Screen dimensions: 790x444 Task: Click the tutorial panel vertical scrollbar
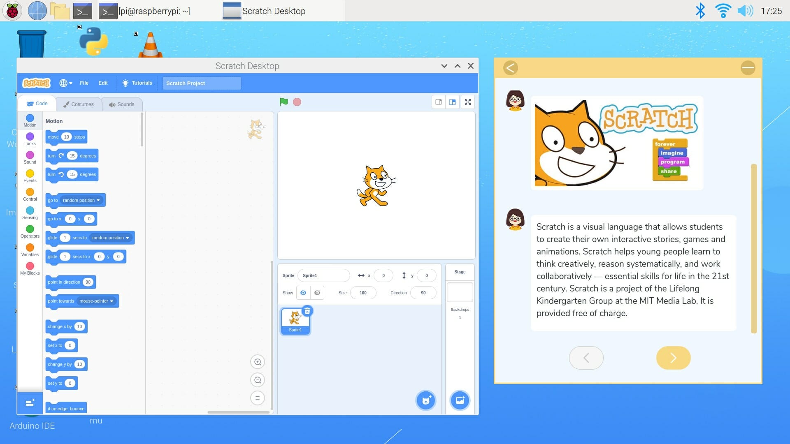pos(754,249)
